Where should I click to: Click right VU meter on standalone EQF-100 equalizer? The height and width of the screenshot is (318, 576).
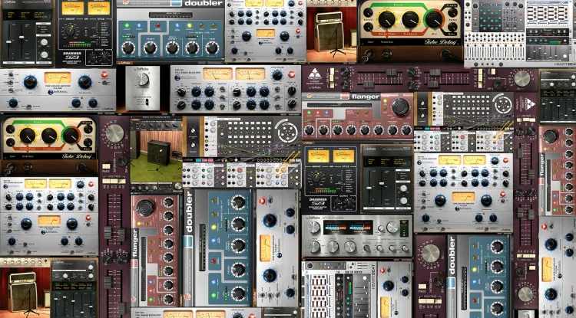coord(250,74)
